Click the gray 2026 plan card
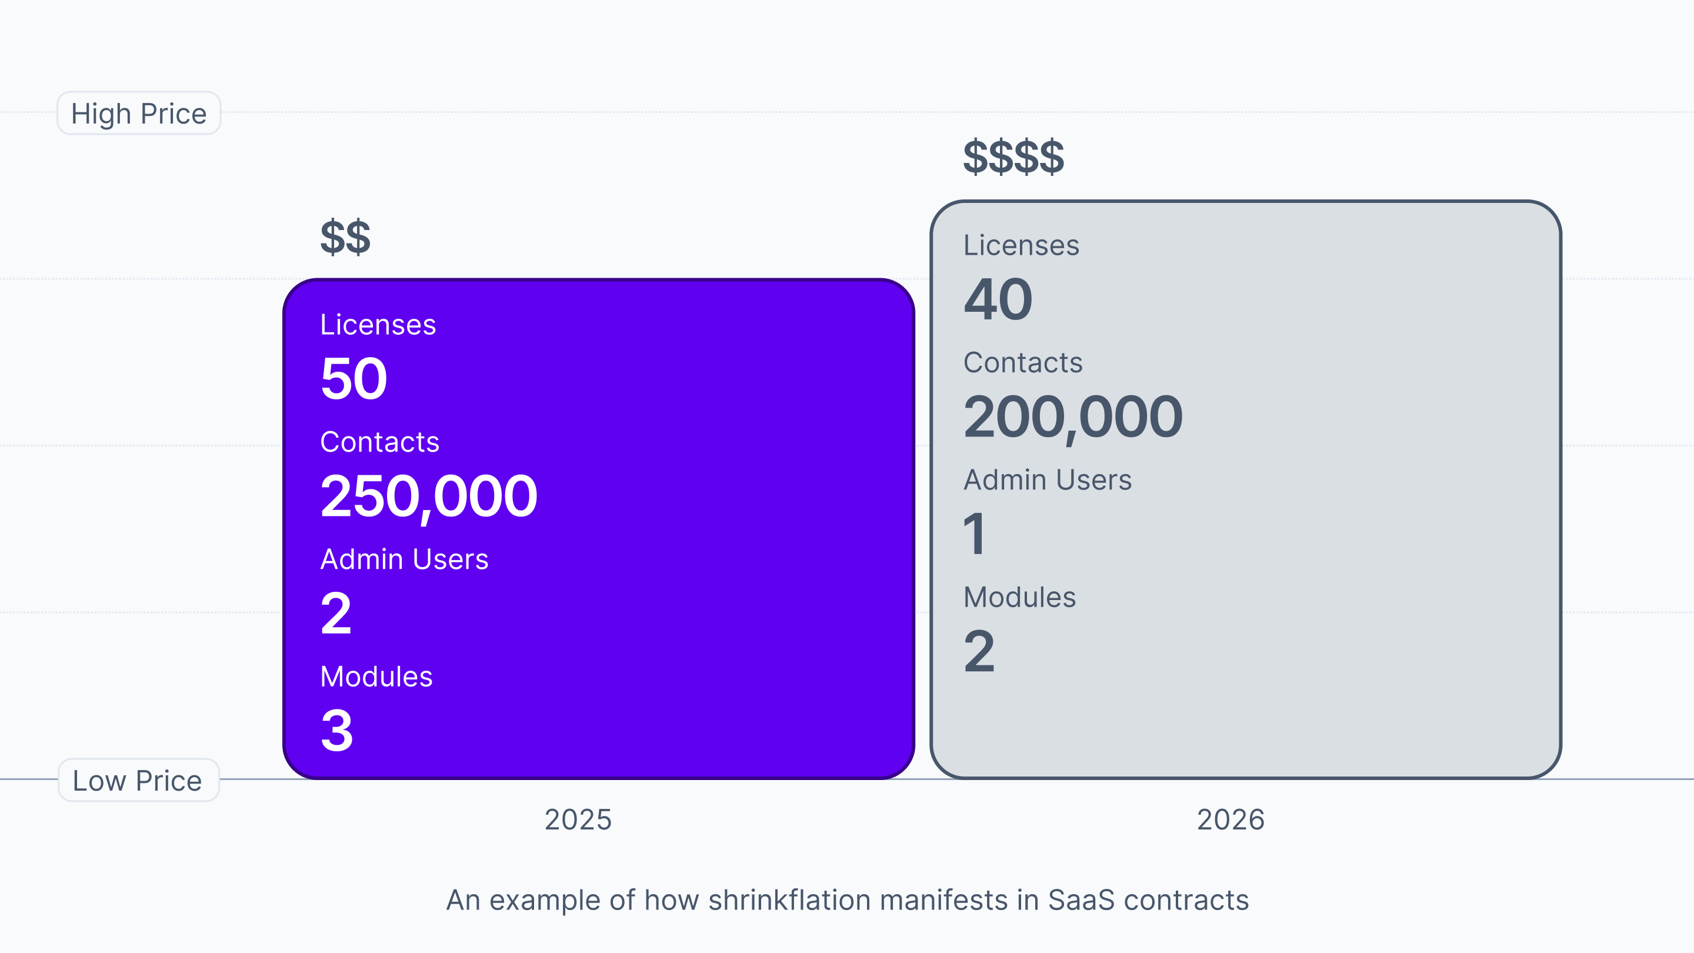 pos(1246,489)
